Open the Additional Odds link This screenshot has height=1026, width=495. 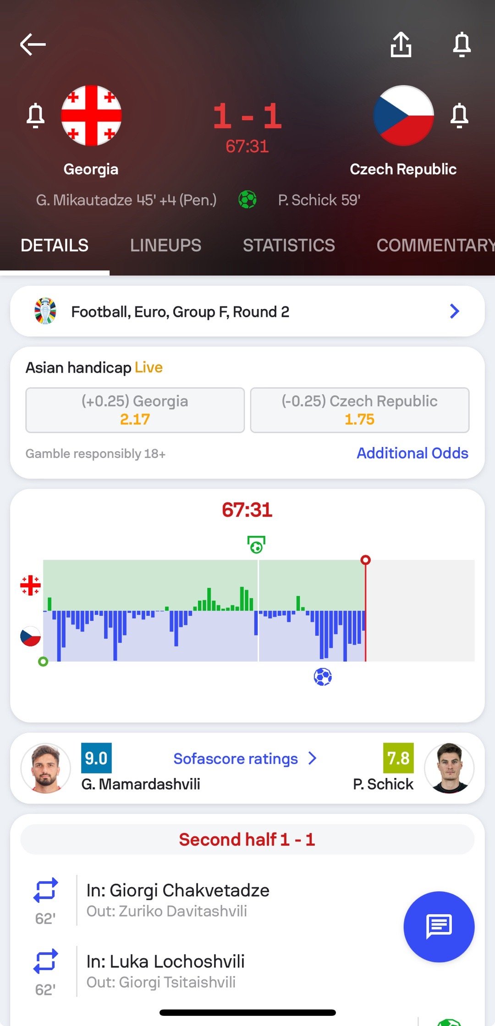(412, 453)
